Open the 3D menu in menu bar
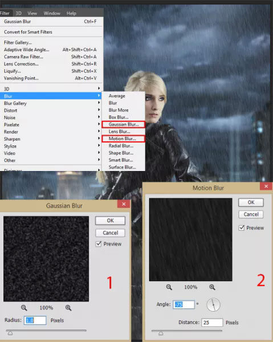 19,13
